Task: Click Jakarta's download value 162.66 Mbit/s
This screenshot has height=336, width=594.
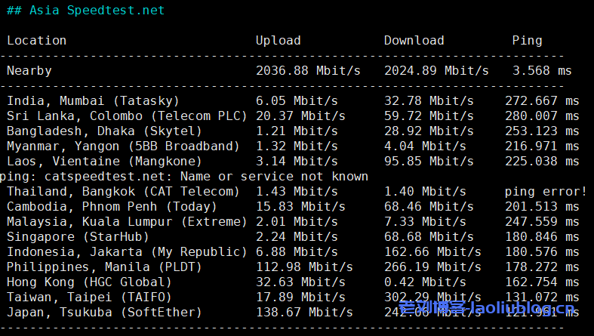Action: [x=432, y=252]
